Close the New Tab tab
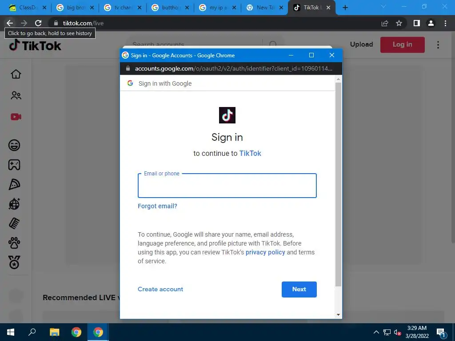The height and width of the screenshot is (341, 455). pyautogui.click(x=281, y=8)
